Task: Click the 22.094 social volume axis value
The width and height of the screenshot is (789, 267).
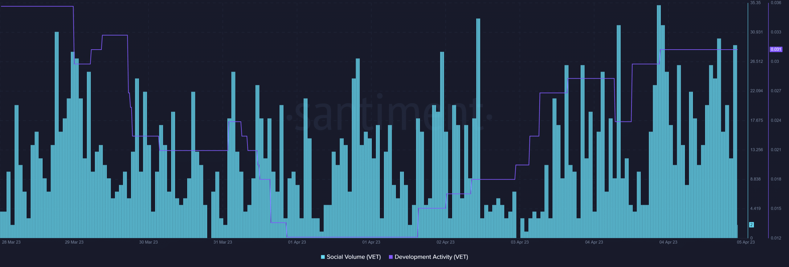Action: 756,91
